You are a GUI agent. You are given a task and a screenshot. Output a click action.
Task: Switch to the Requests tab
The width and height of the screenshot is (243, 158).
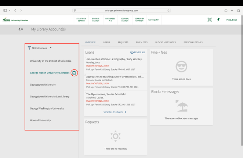click(x=123, y=42)
